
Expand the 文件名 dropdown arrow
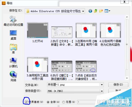(102, 85)
